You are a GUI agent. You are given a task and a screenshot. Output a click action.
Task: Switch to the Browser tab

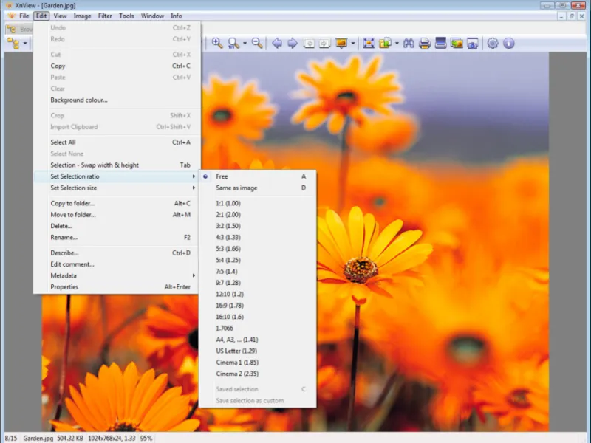(20, 29)
